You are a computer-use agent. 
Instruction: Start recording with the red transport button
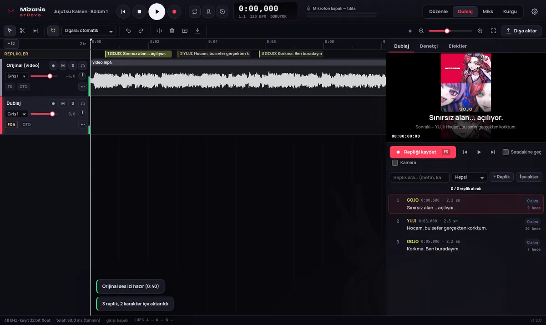click(x=174, y=11)
